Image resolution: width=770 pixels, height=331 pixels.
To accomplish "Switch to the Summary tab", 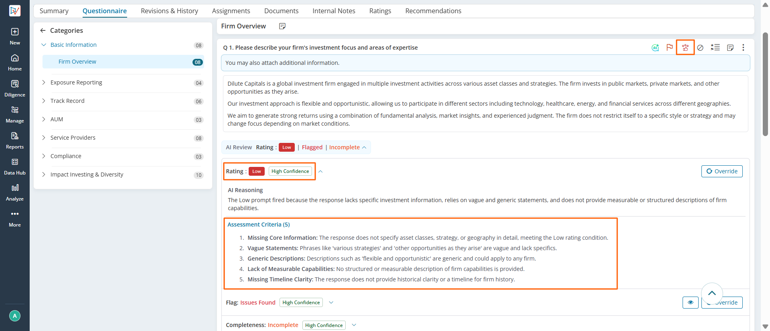I will [x=54, y=11].
